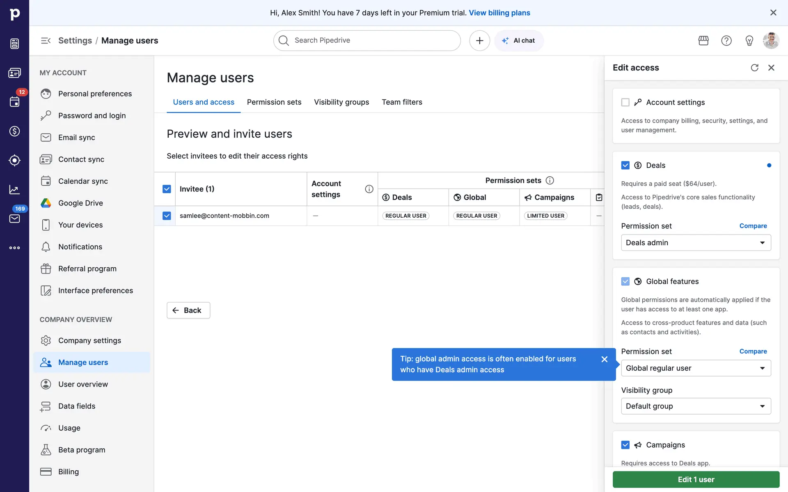Open the Visibility groups tab
Viewport: 788px width, 492px height.
(341, 102)
